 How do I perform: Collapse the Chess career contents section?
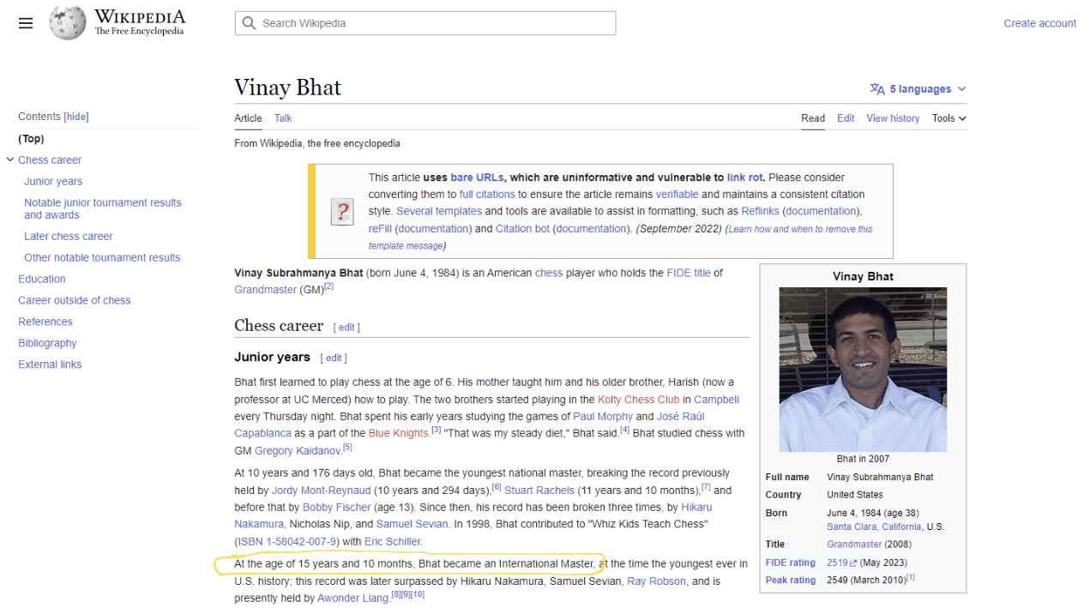coord(10,160)
